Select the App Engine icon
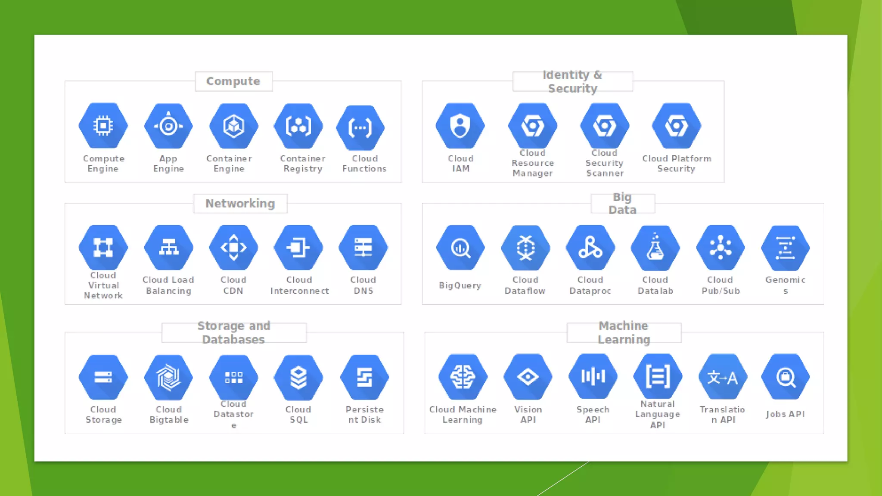This screenshot has width=882, height=496. (x=168, y=126)
